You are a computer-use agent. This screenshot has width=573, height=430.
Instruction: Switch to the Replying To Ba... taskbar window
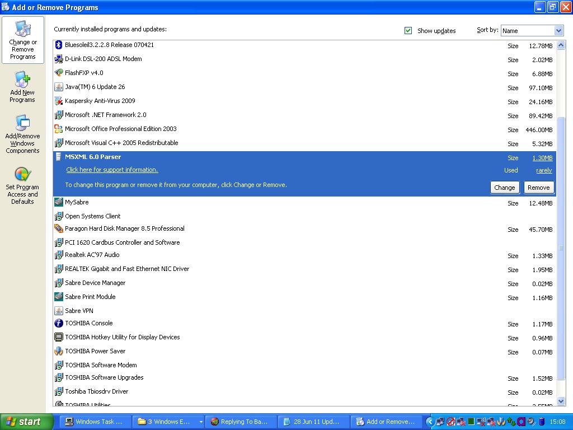tap(241, 422)
